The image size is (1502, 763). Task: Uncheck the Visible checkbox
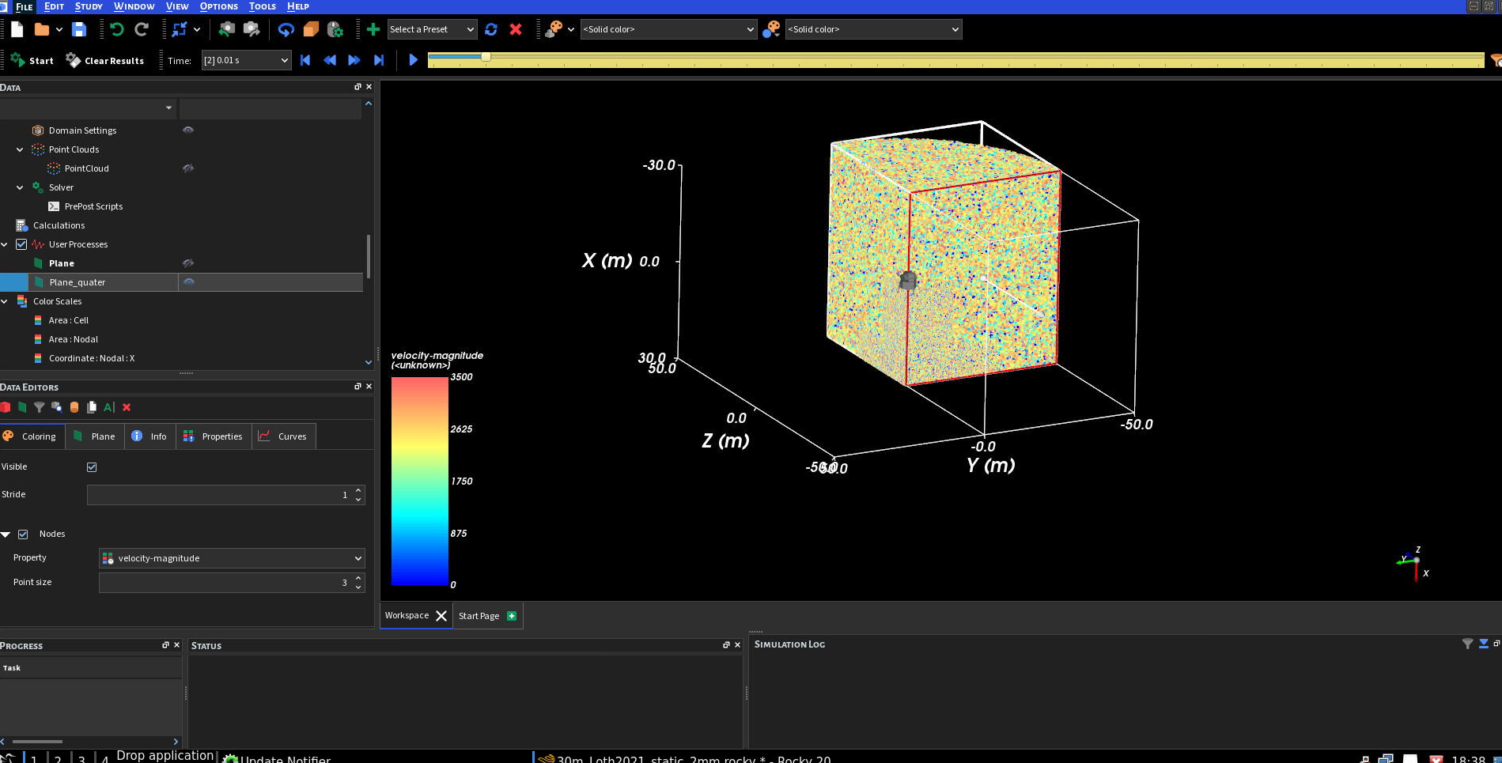pyautogui.click(x=92, y=467)
